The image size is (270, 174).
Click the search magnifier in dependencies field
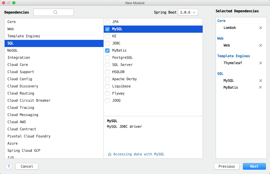(x=55, y=12)
